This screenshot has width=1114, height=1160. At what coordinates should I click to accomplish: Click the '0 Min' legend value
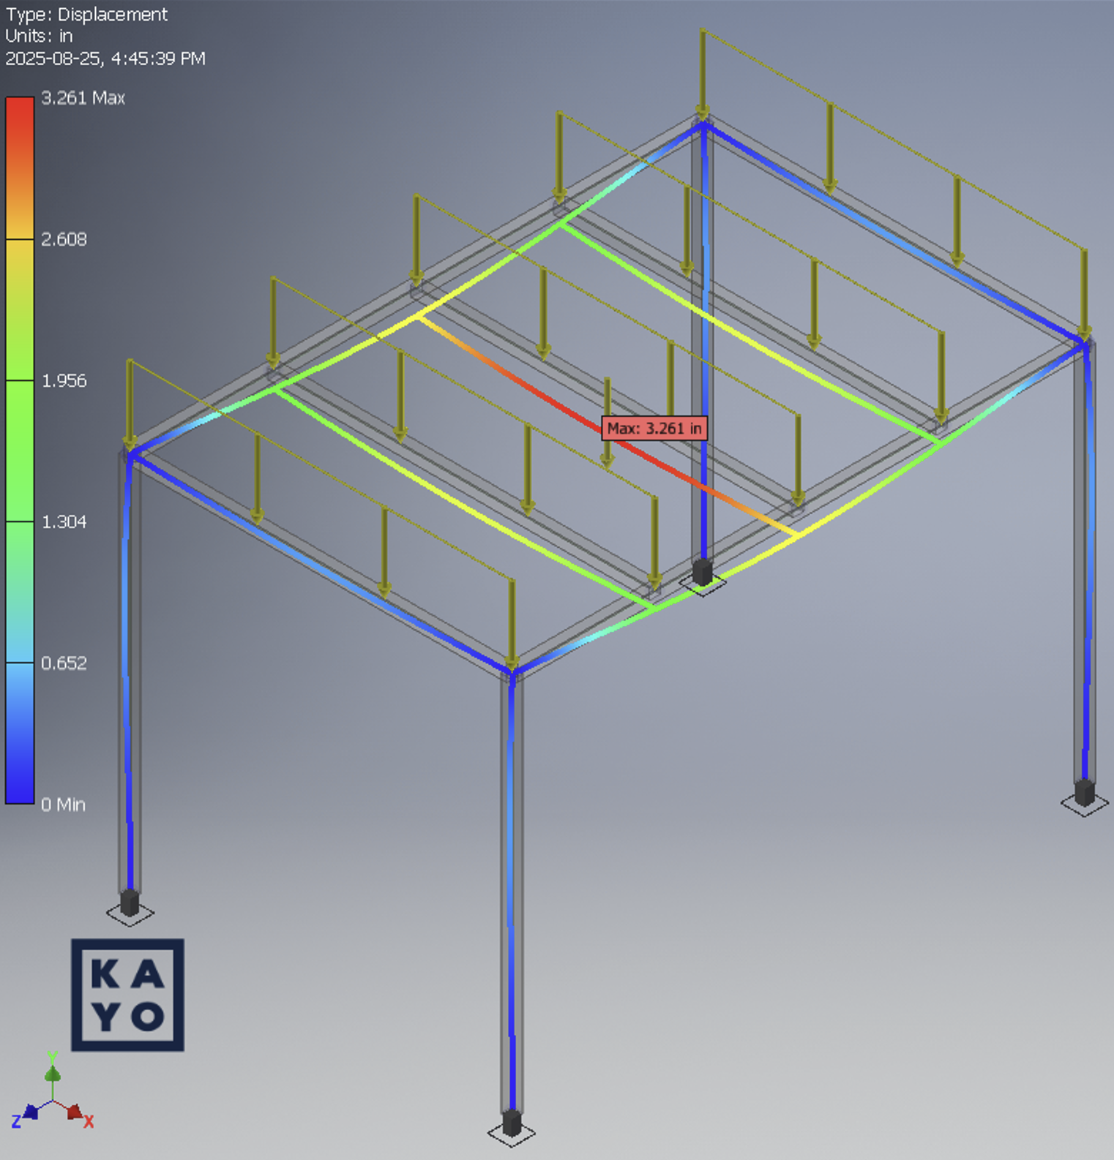point(63,805)
